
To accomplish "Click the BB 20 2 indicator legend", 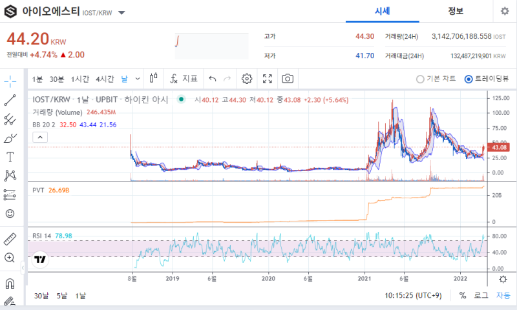I will [44, 125].
